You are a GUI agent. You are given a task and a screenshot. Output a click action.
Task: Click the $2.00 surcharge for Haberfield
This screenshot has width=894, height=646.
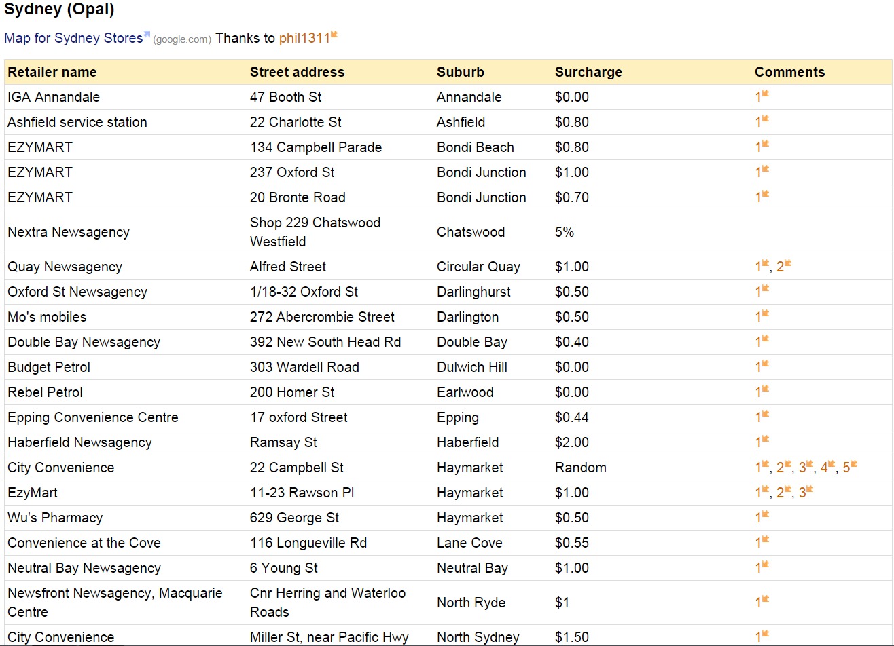tap(572, 442)
